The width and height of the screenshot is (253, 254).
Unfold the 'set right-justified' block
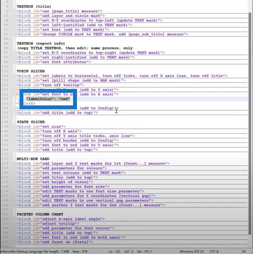tap(15, 57)
